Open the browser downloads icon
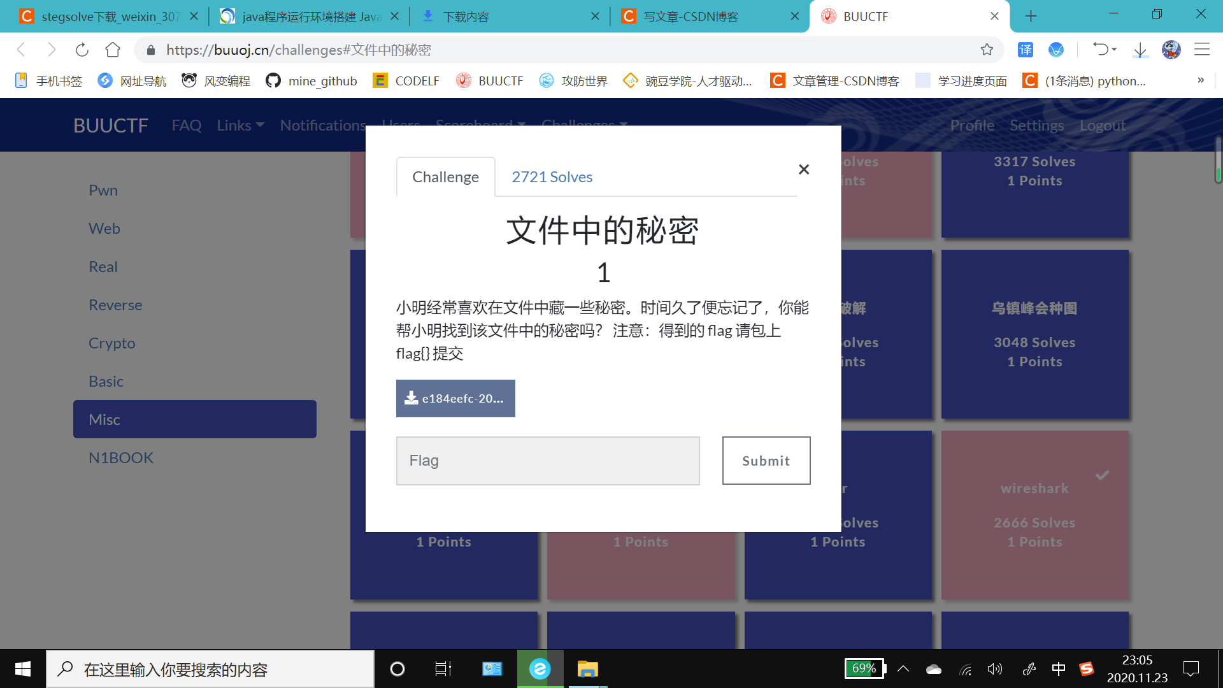Image resolution: width=1223 pixels, height=688 pixels. (1140, 50)
